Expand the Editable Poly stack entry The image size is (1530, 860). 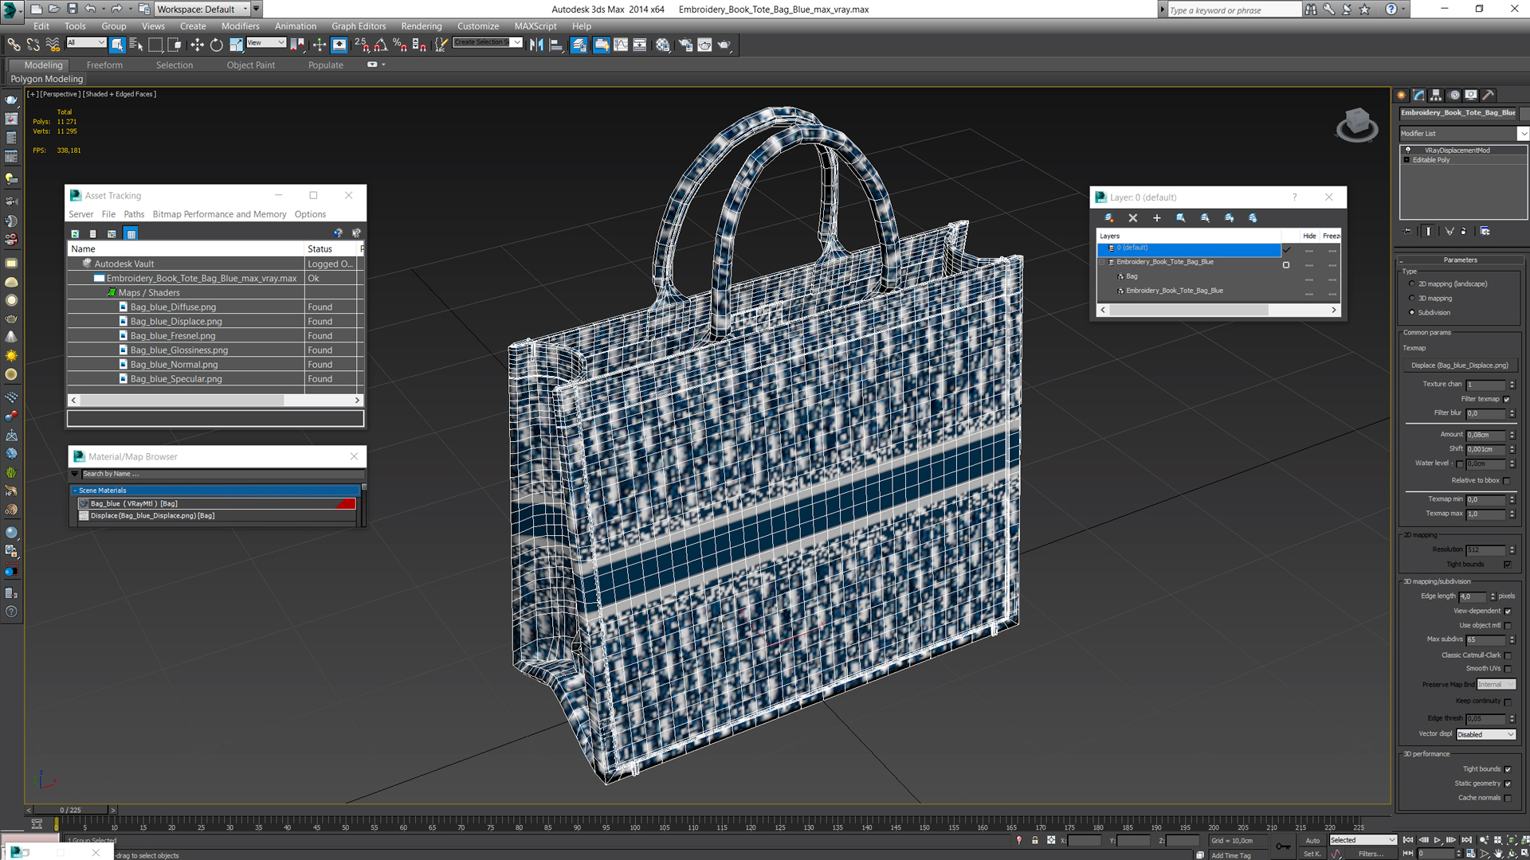tap(1406, 159)
